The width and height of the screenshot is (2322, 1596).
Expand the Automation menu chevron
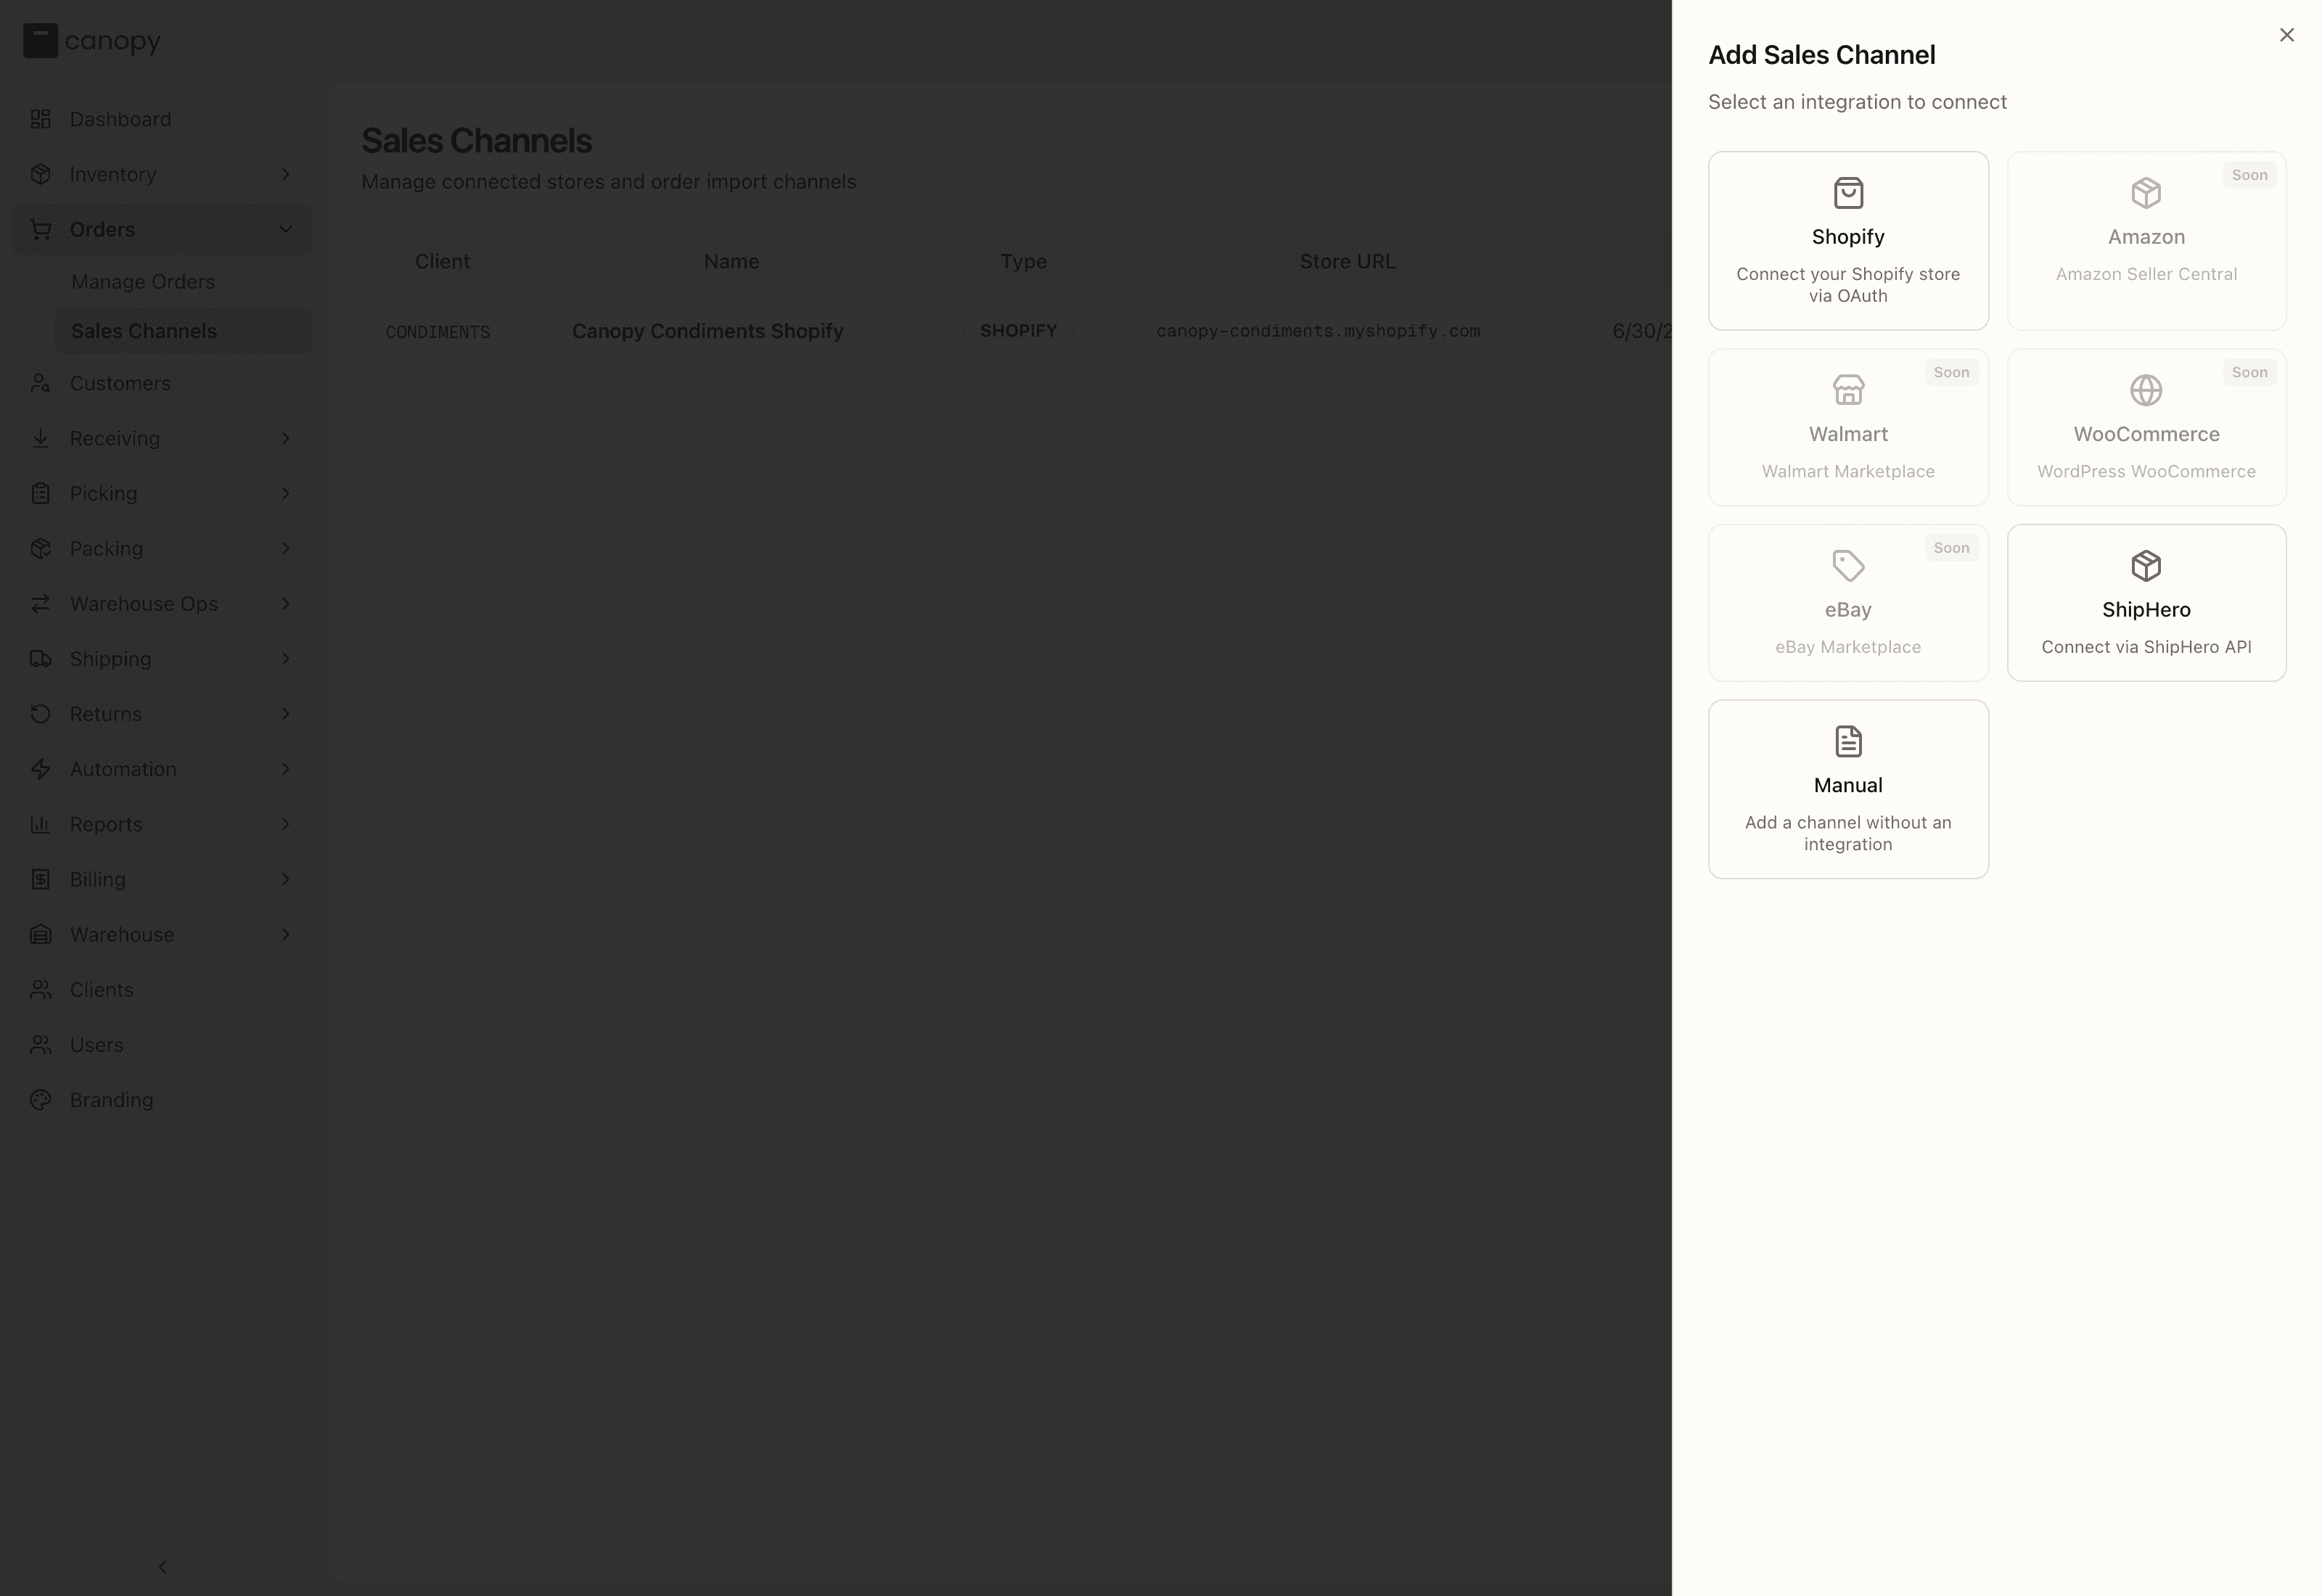(285, 768)
